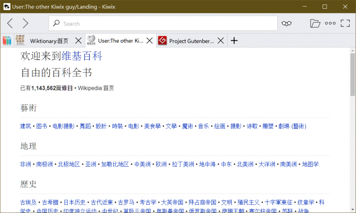Viewport: 356px width, 213px height.
Task: Open the 古希腊 link
Action: click(50, 202)
